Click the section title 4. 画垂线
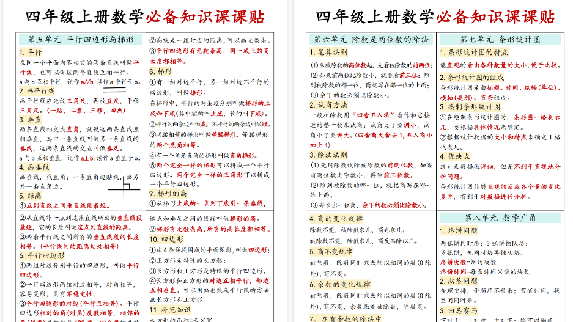Screen dimensions: 573x322 [x=34, y=167]
